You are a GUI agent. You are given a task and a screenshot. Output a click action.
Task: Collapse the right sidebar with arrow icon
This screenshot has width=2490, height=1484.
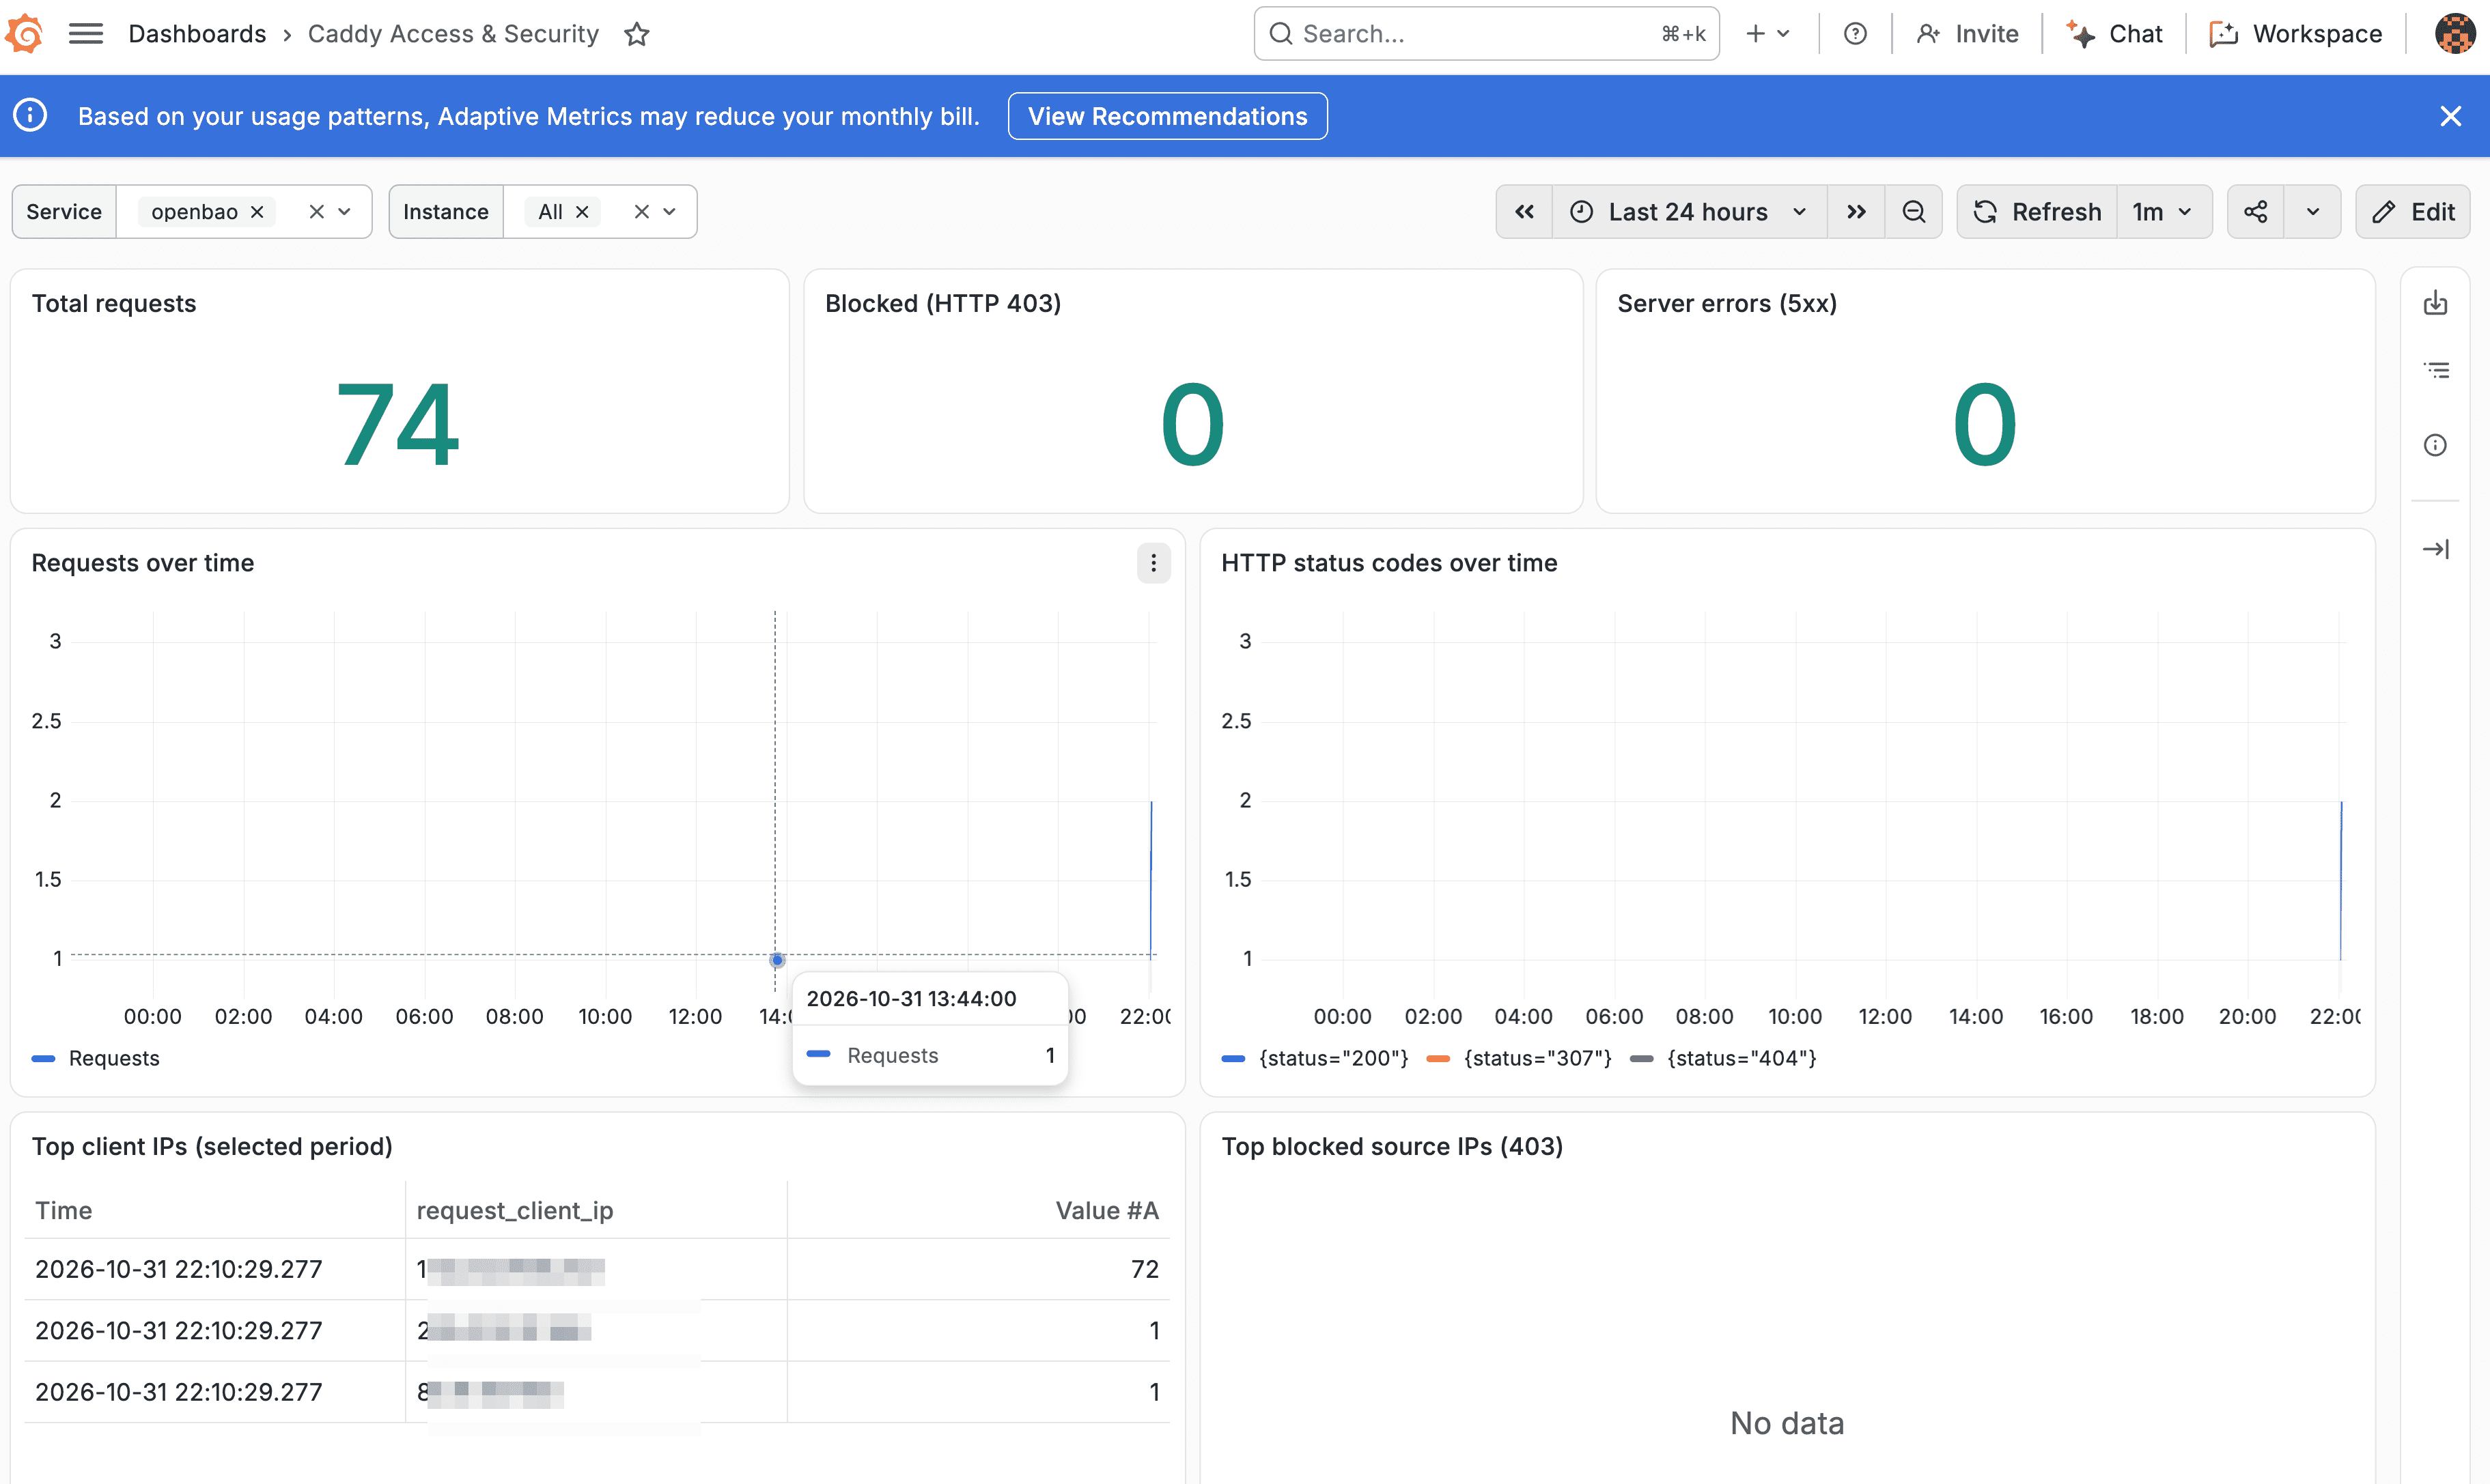pyautogui.click(x=2435, y=549)
